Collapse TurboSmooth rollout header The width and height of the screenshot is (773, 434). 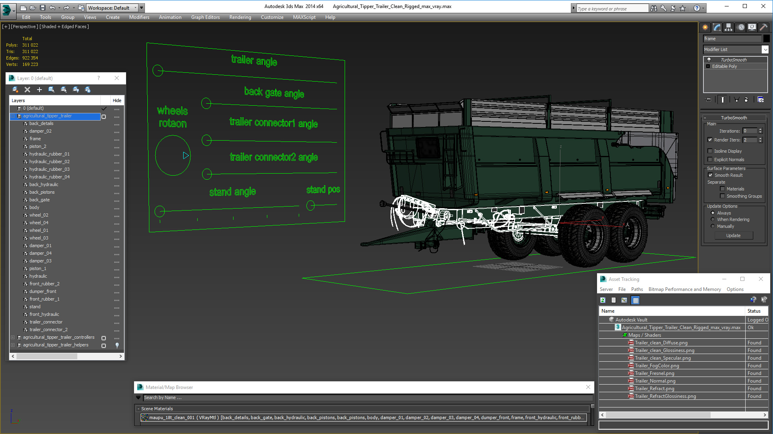(x=734, y=118)
